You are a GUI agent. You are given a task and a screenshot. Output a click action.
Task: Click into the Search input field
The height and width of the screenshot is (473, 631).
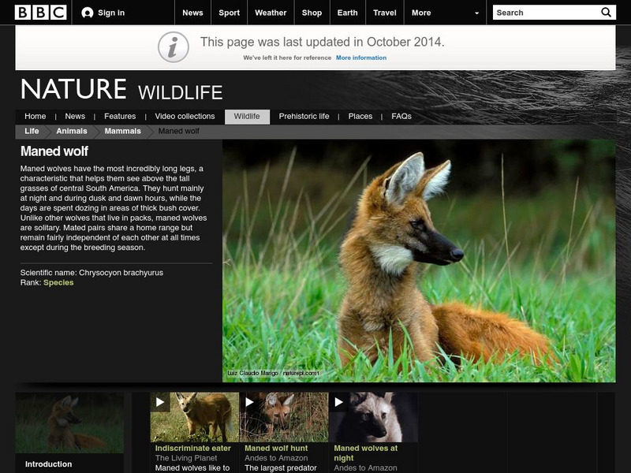click(x=547, y=13)
